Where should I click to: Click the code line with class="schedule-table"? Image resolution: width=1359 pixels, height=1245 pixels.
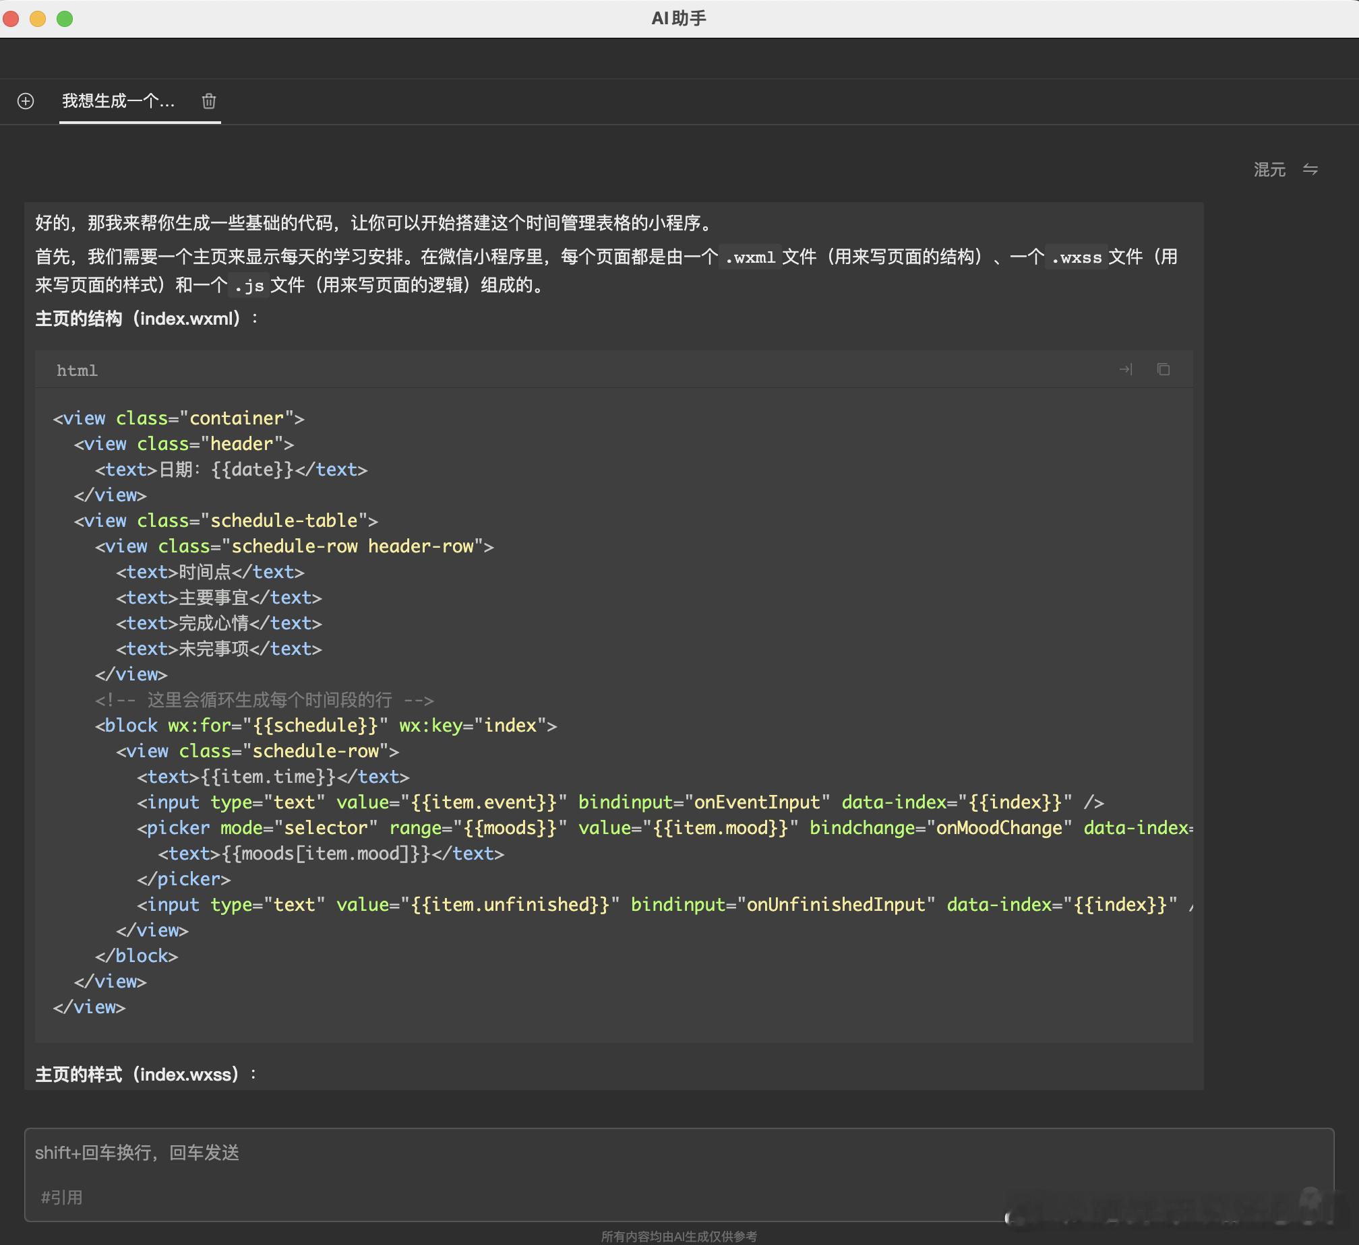(226, 521)
